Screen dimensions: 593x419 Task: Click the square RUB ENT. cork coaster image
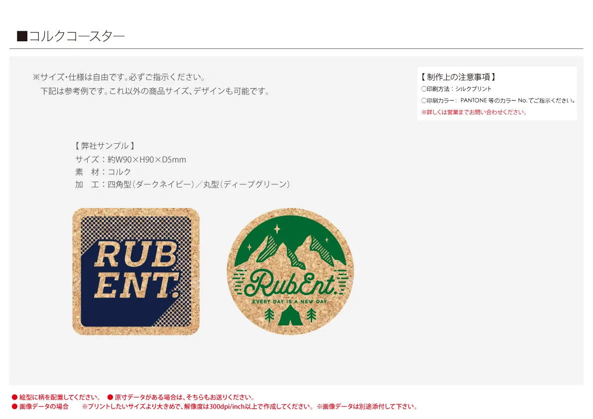(x=136, y=271)
